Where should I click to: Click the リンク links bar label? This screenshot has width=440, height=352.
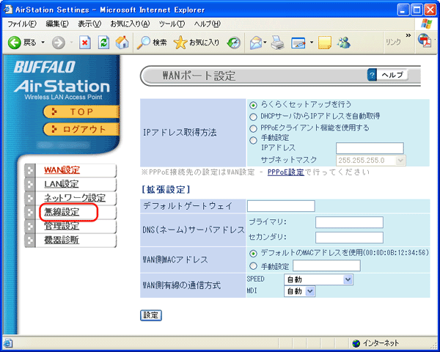click(393, 42)
